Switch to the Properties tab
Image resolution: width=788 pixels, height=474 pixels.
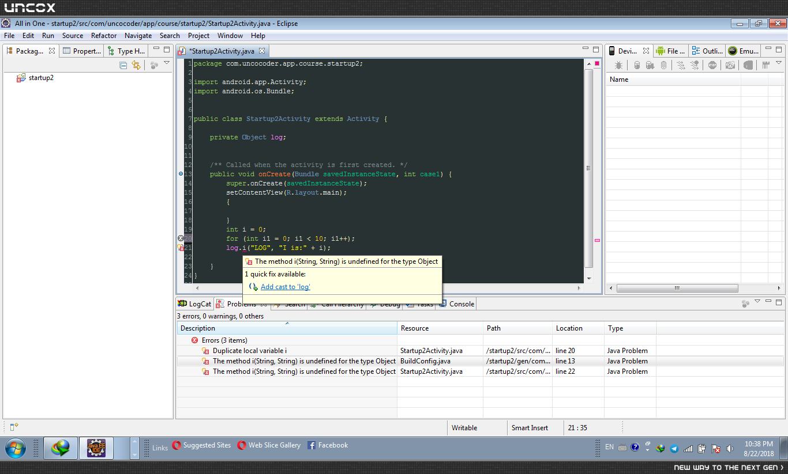pyautogui.click(x=82, y=51)
